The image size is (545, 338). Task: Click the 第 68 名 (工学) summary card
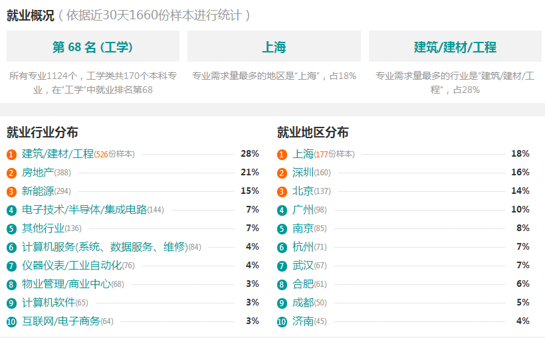(93, 46)
